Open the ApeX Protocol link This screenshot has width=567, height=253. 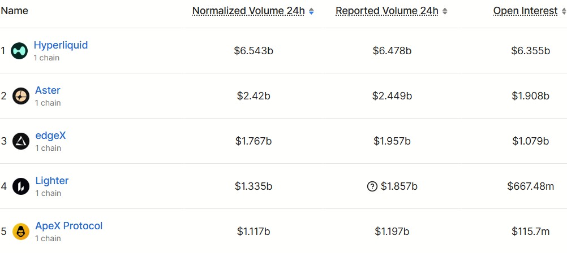coord(69,226)
